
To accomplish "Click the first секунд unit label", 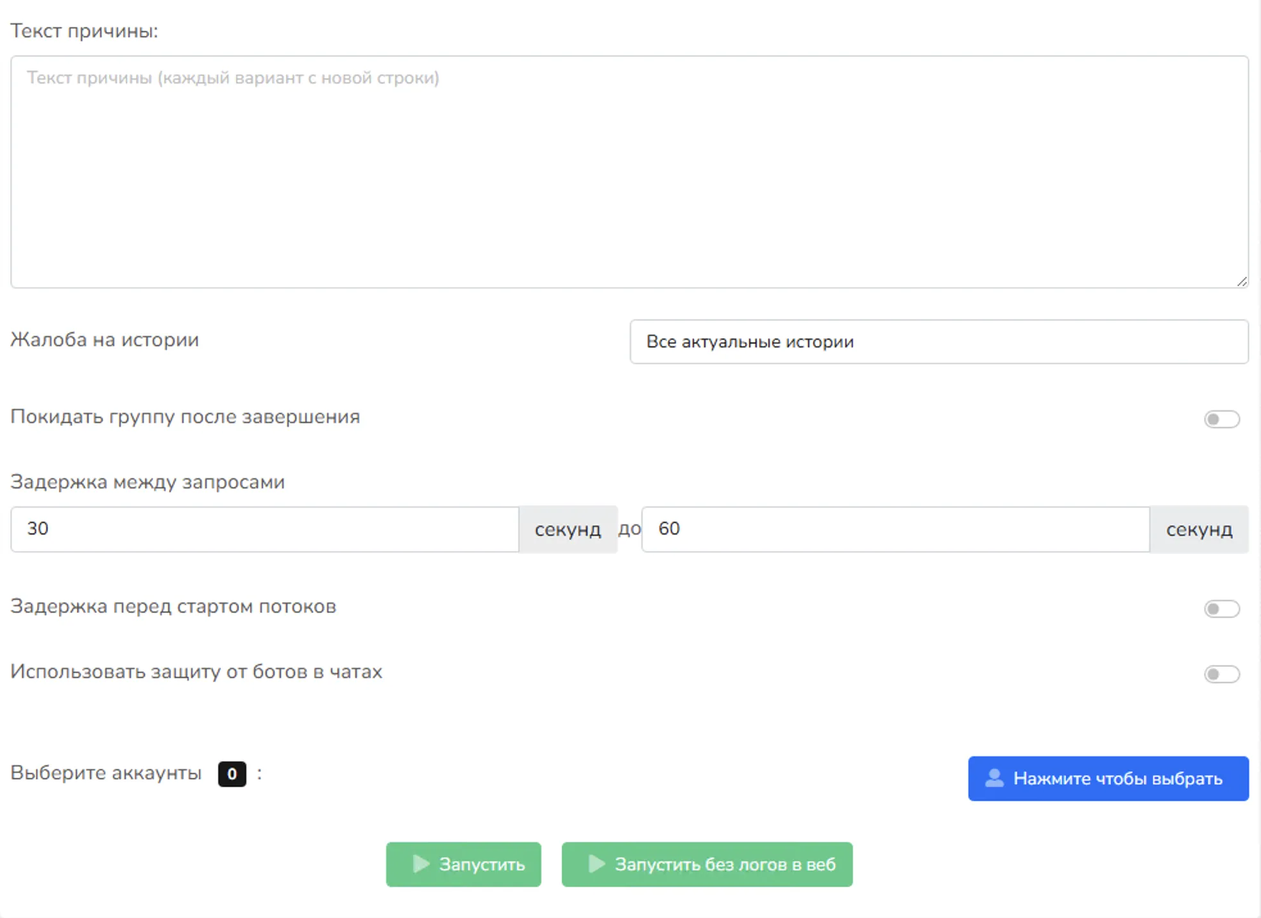I will pyautogui.click(x=568, y=529).
